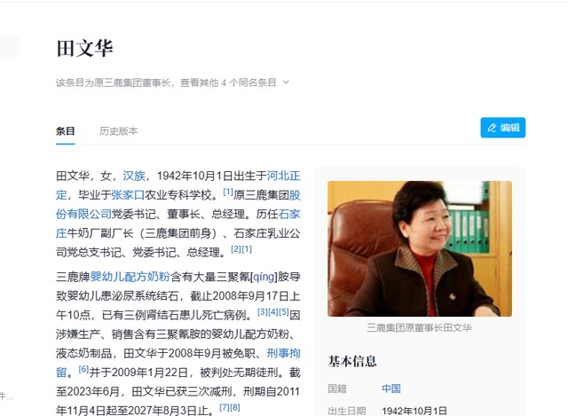Open the 中国 nationality link
The width and height of the screenshot is (568, 416).
pos(391,389)
